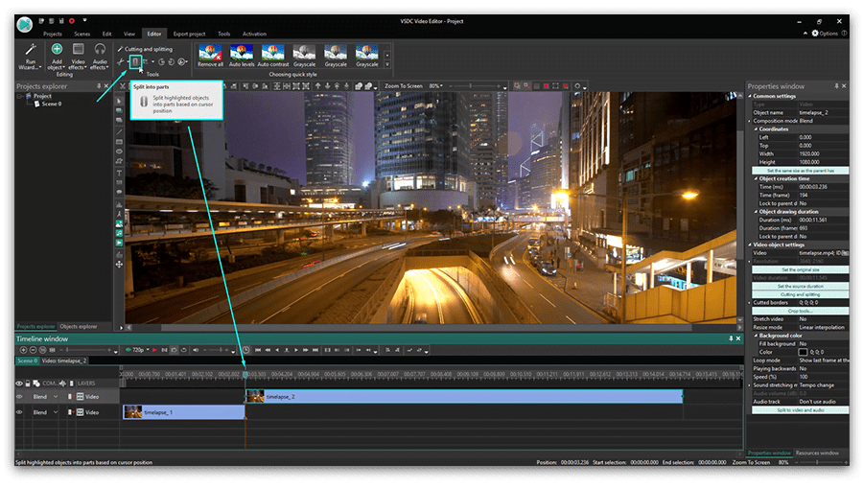Collapse the Project tree node
Viewport: 863px width, 489px height.
20,96
